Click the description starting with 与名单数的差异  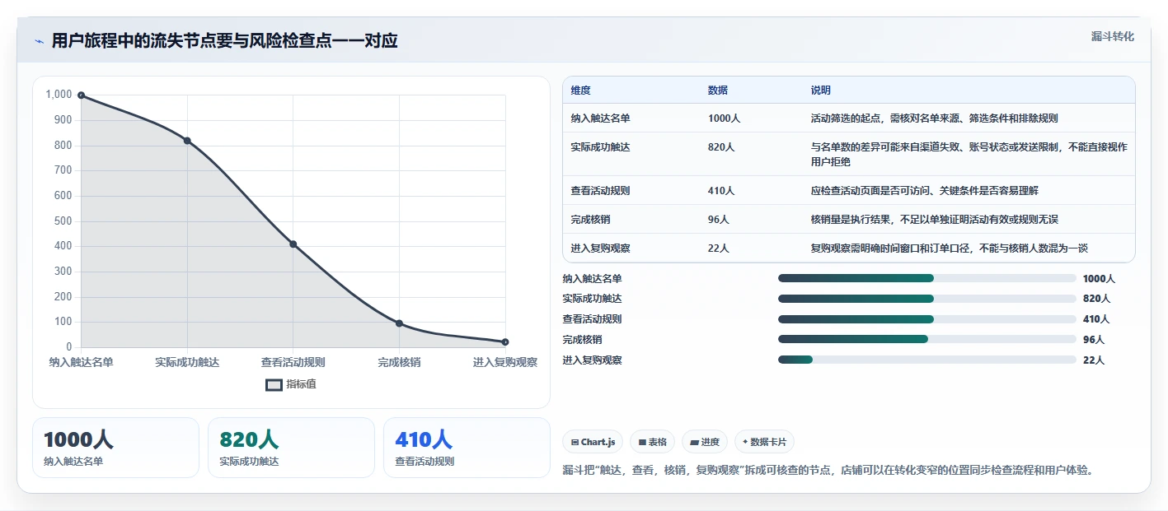[x=969, y=155]
